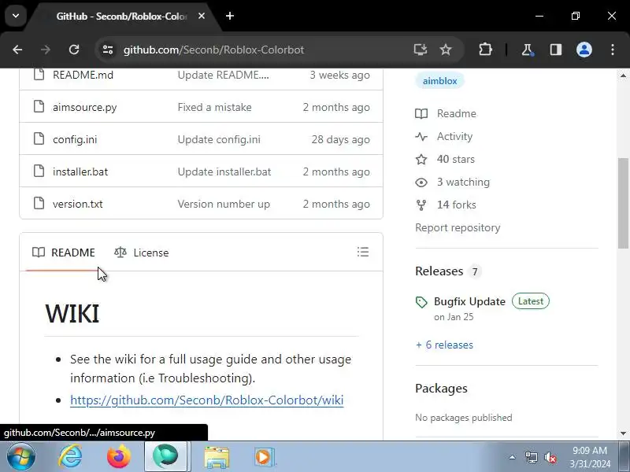Launch Internet Explorer from taskbar
Viewport: 630px width, 472px height.
coord(71,457)
